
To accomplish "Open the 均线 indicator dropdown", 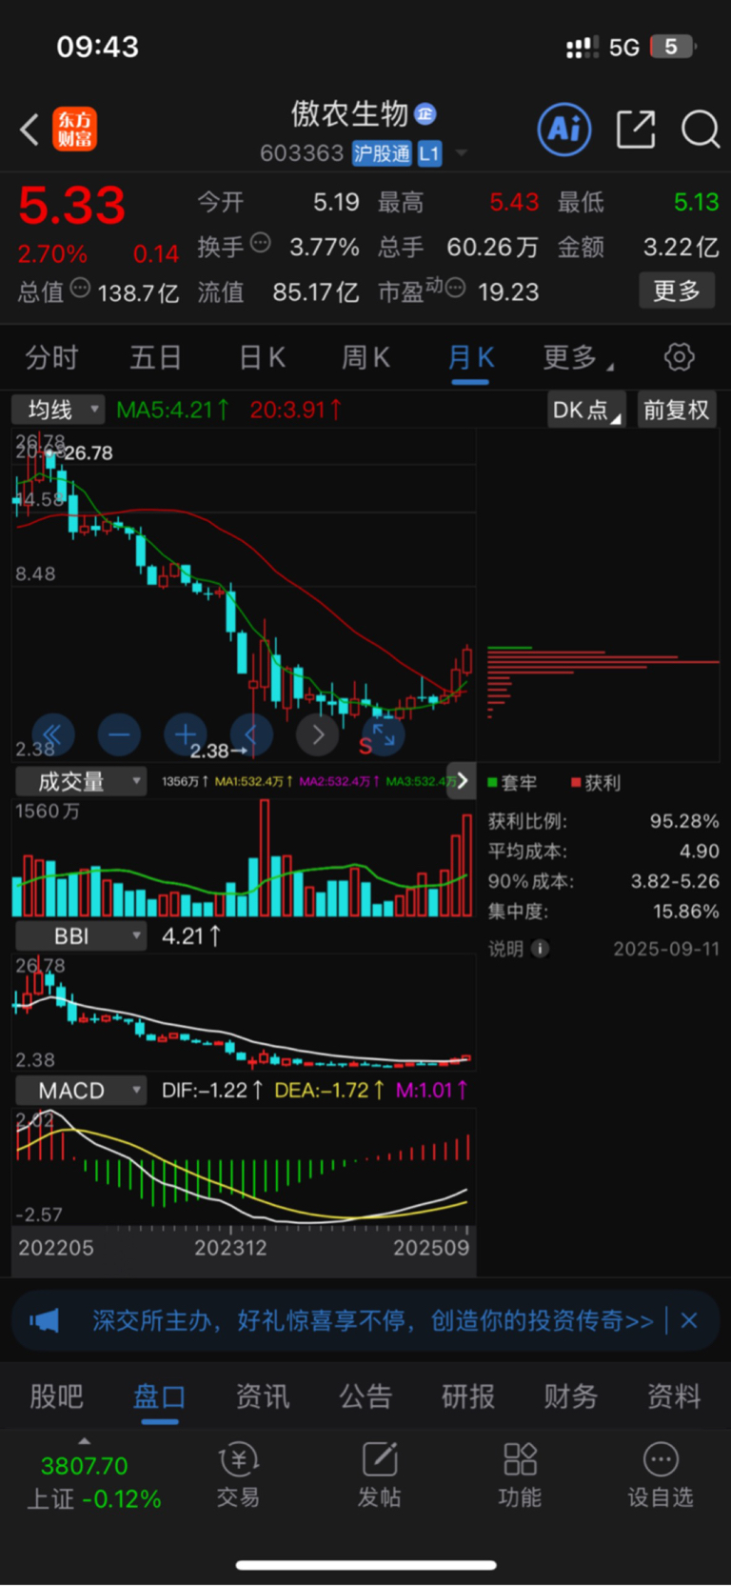I will 58,410.
